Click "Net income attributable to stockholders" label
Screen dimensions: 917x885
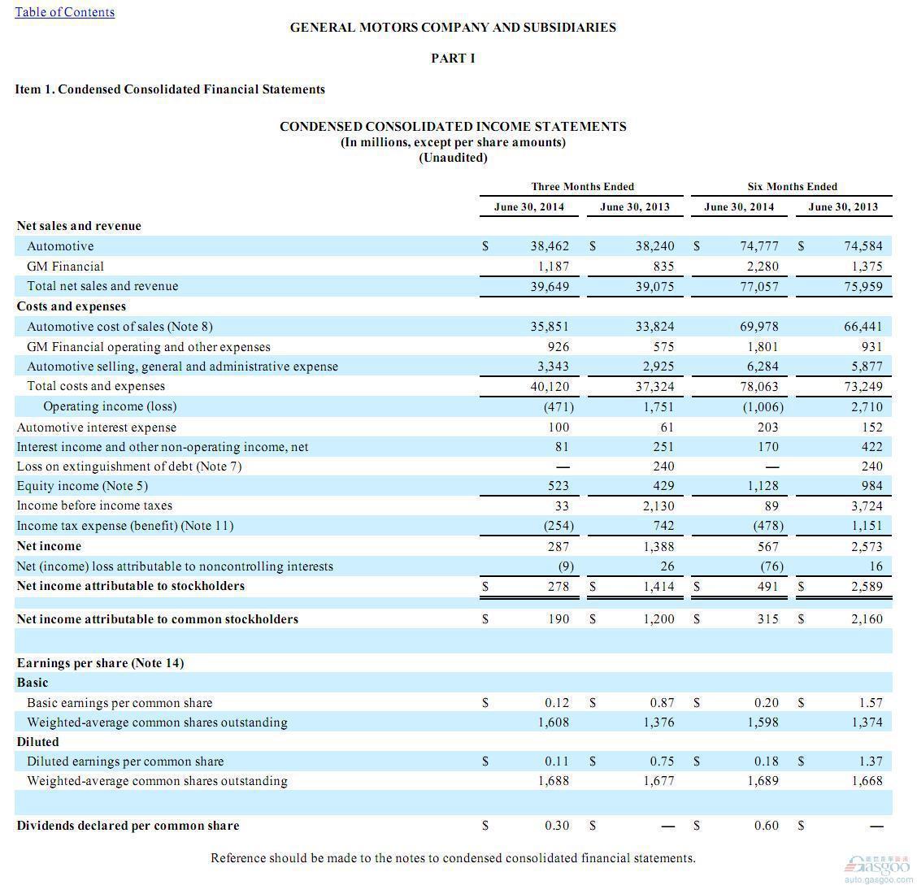(131, 586)
